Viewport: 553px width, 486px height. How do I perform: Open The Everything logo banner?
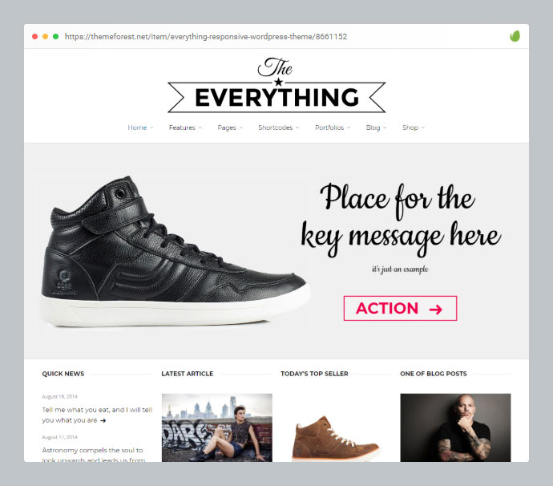click(276, 85)
